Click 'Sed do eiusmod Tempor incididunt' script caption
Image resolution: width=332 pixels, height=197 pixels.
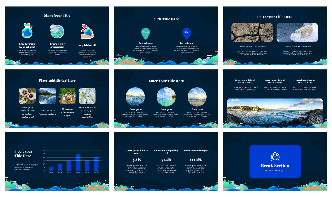click(47, 112)
